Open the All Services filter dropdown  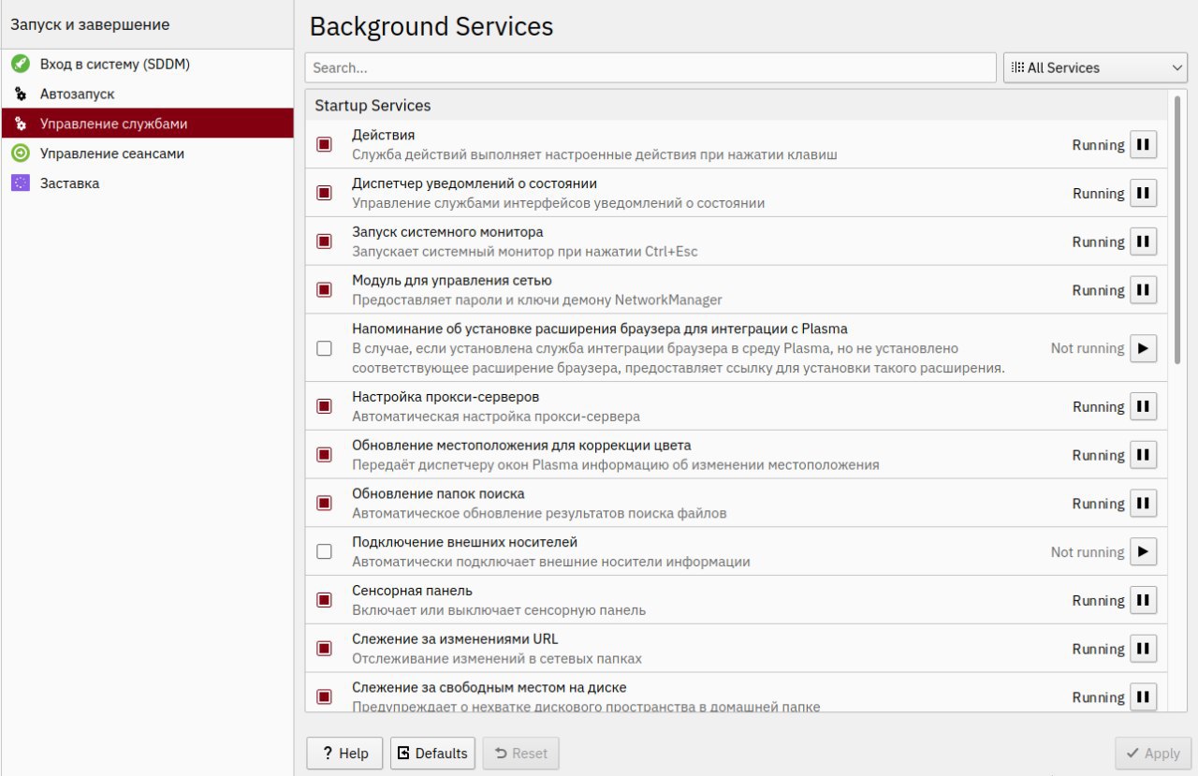[x=1095, y=67]
